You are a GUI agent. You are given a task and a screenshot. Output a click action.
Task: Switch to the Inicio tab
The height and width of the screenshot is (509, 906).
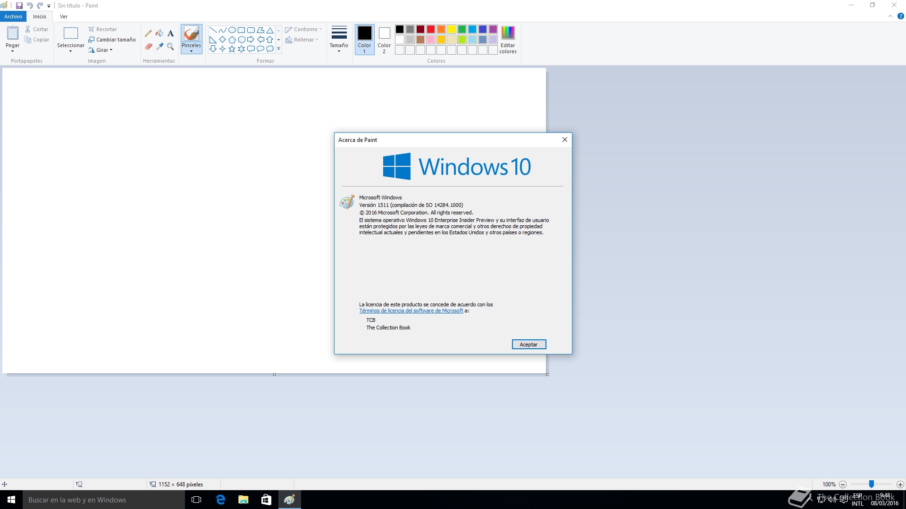tap(40, 16)
